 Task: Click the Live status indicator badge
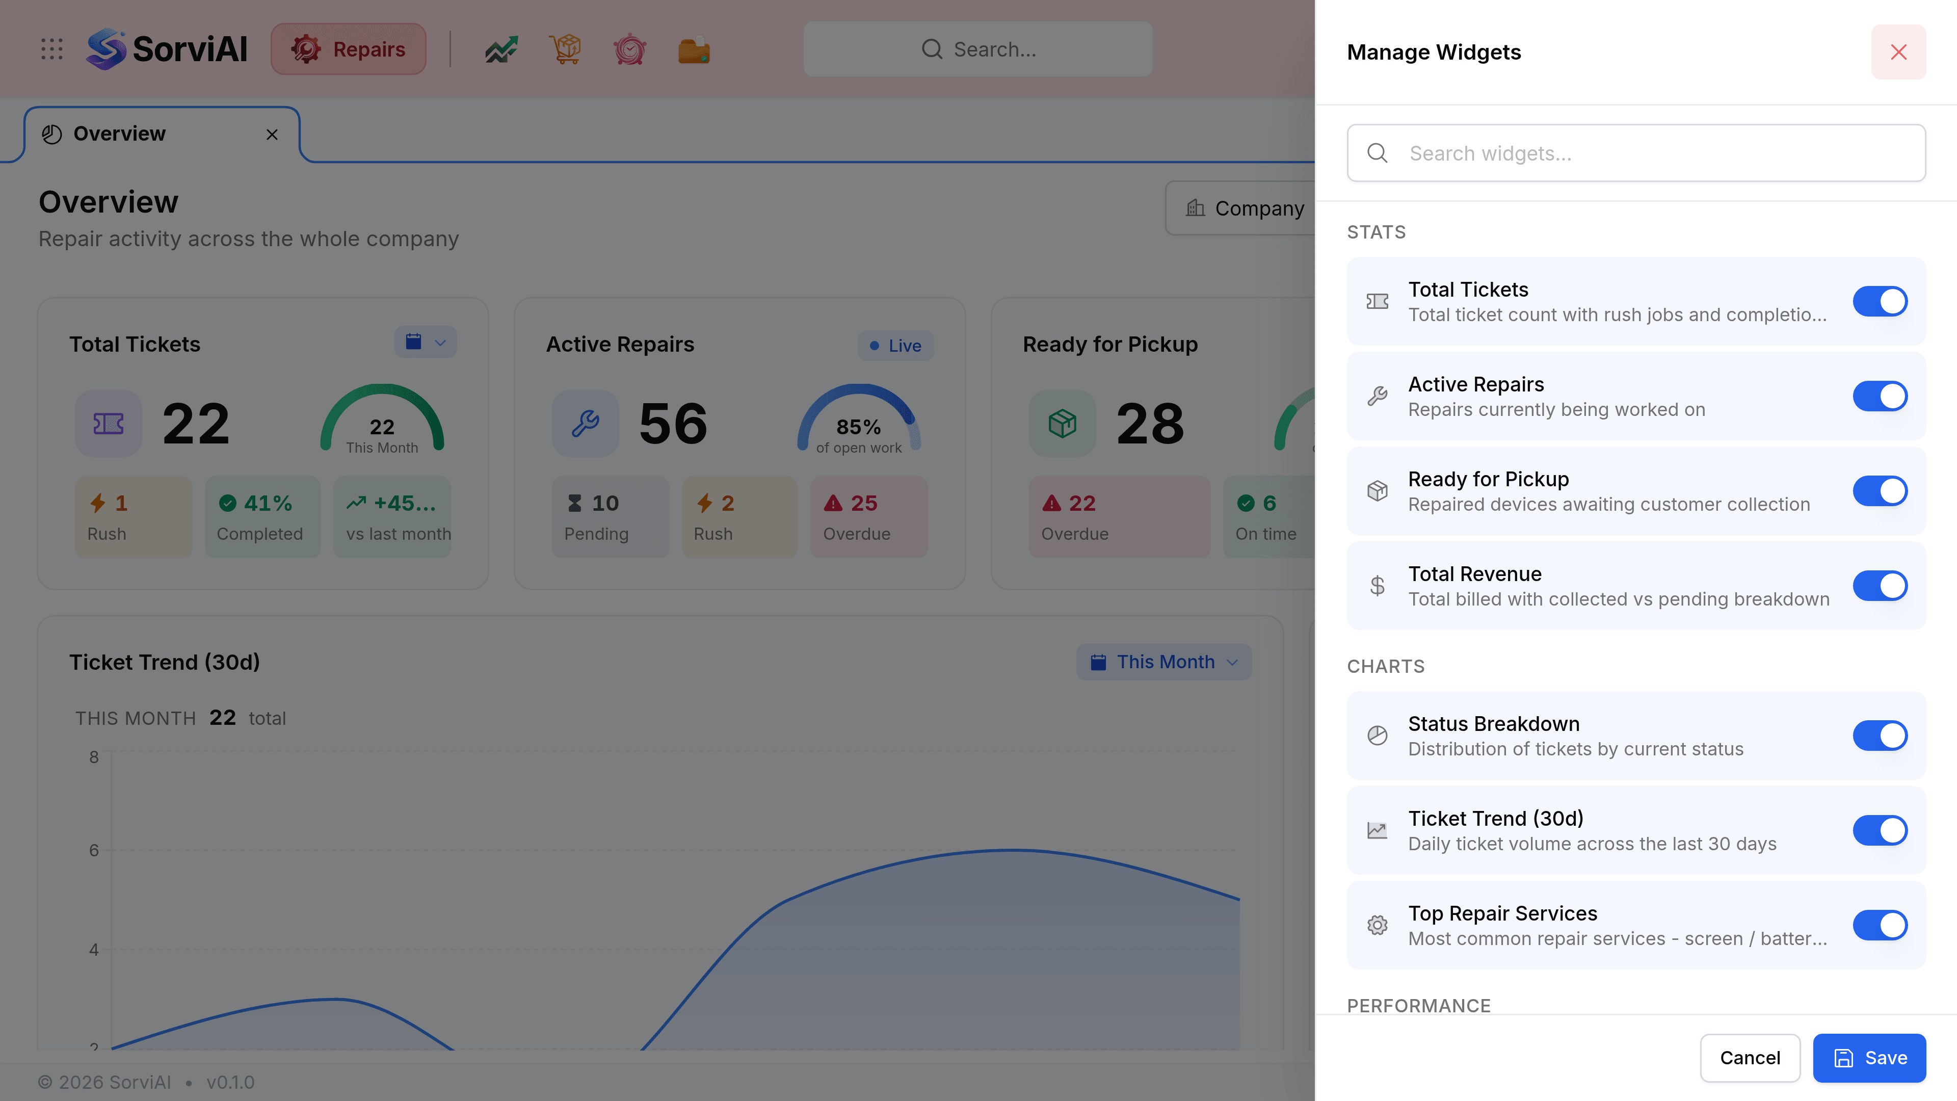pos(895,346)
